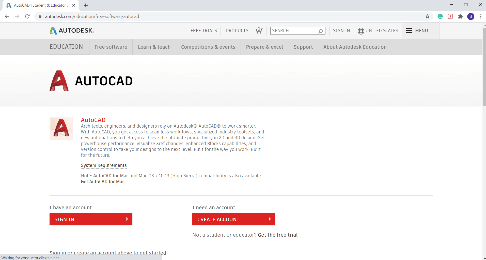This screenshot has height=260, width=486.
Task: Click the bookmark star in the address bar
Action: click(x=428, y=16)
